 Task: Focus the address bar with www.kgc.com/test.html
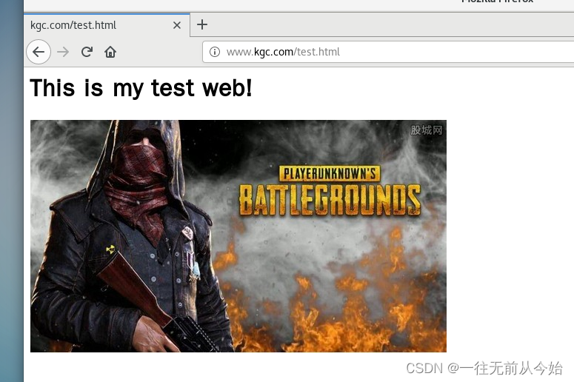click(x=388, y=52)
